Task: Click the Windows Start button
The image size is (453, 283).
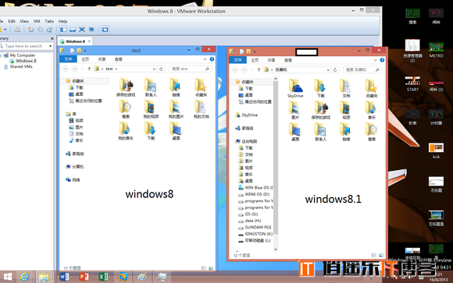Action: [8, 277]
